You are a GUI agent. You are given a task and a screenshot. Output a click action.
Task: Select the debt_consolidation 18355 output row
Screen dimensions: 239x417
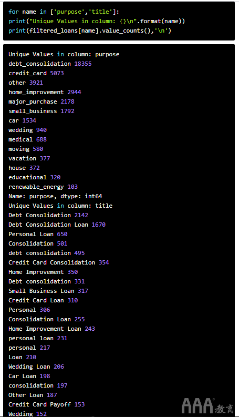pyautogui.click(x=50, y=64)
